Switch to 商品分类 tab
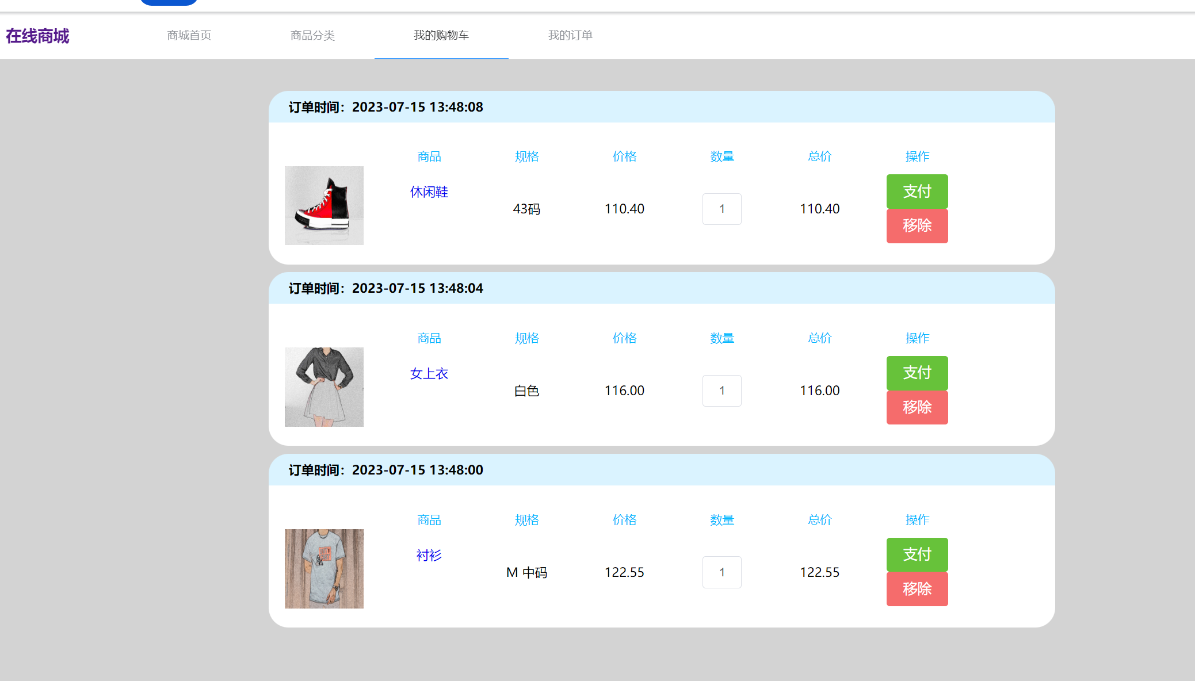Image resolution: width=1195 pixels, height=681 pixels. pos(312,35)
